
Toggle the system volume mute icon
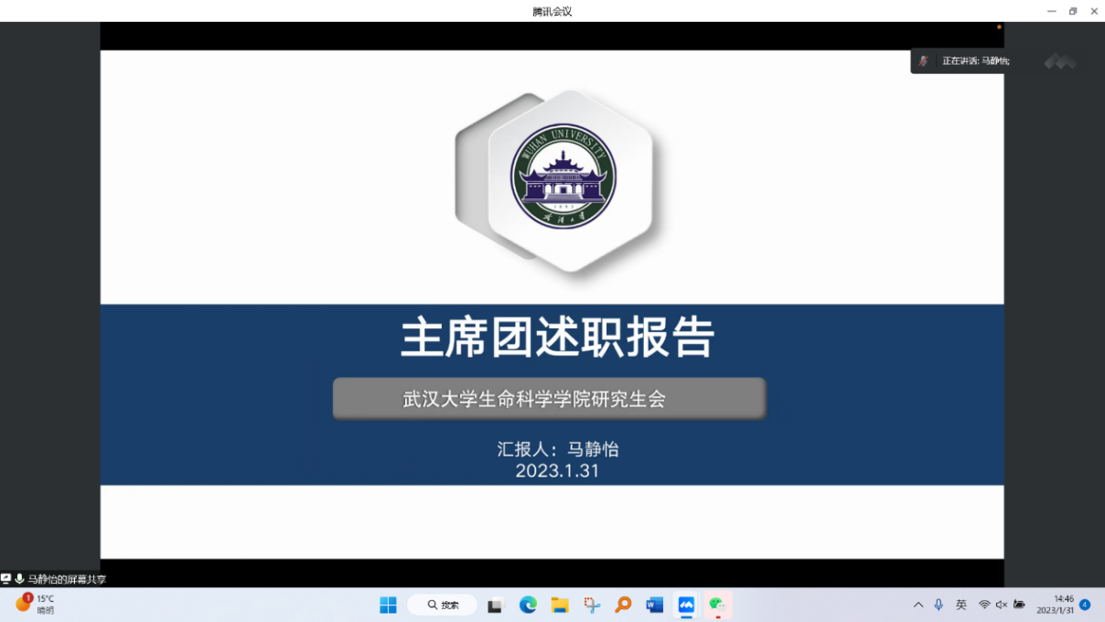point(1001,605)
